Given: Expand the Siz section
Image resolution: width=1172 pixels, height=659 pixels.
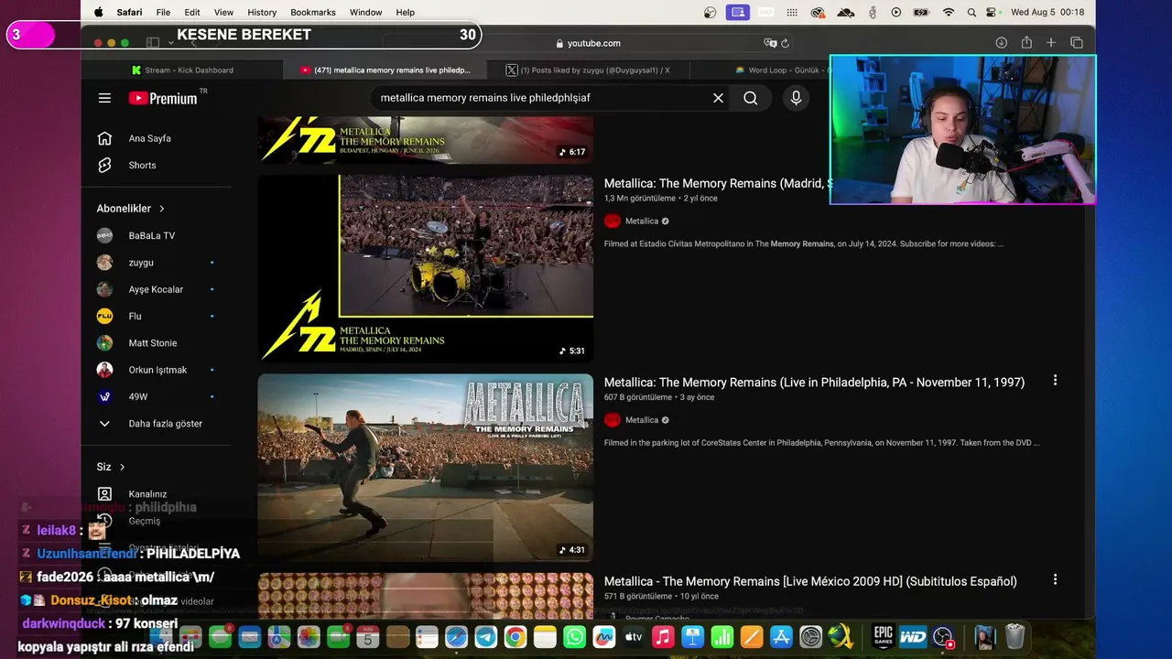Looking at the screenshot, I should point(111,467).
